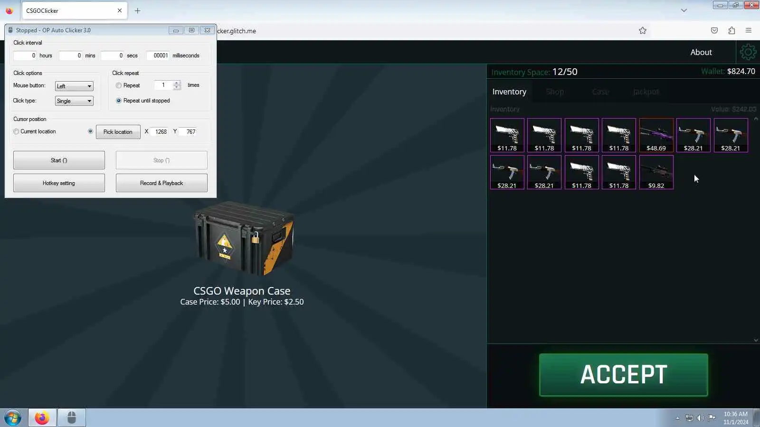Open the Firefox hamburger application menu
Viewport: 760px width, 427px height.
click(749, 31)
